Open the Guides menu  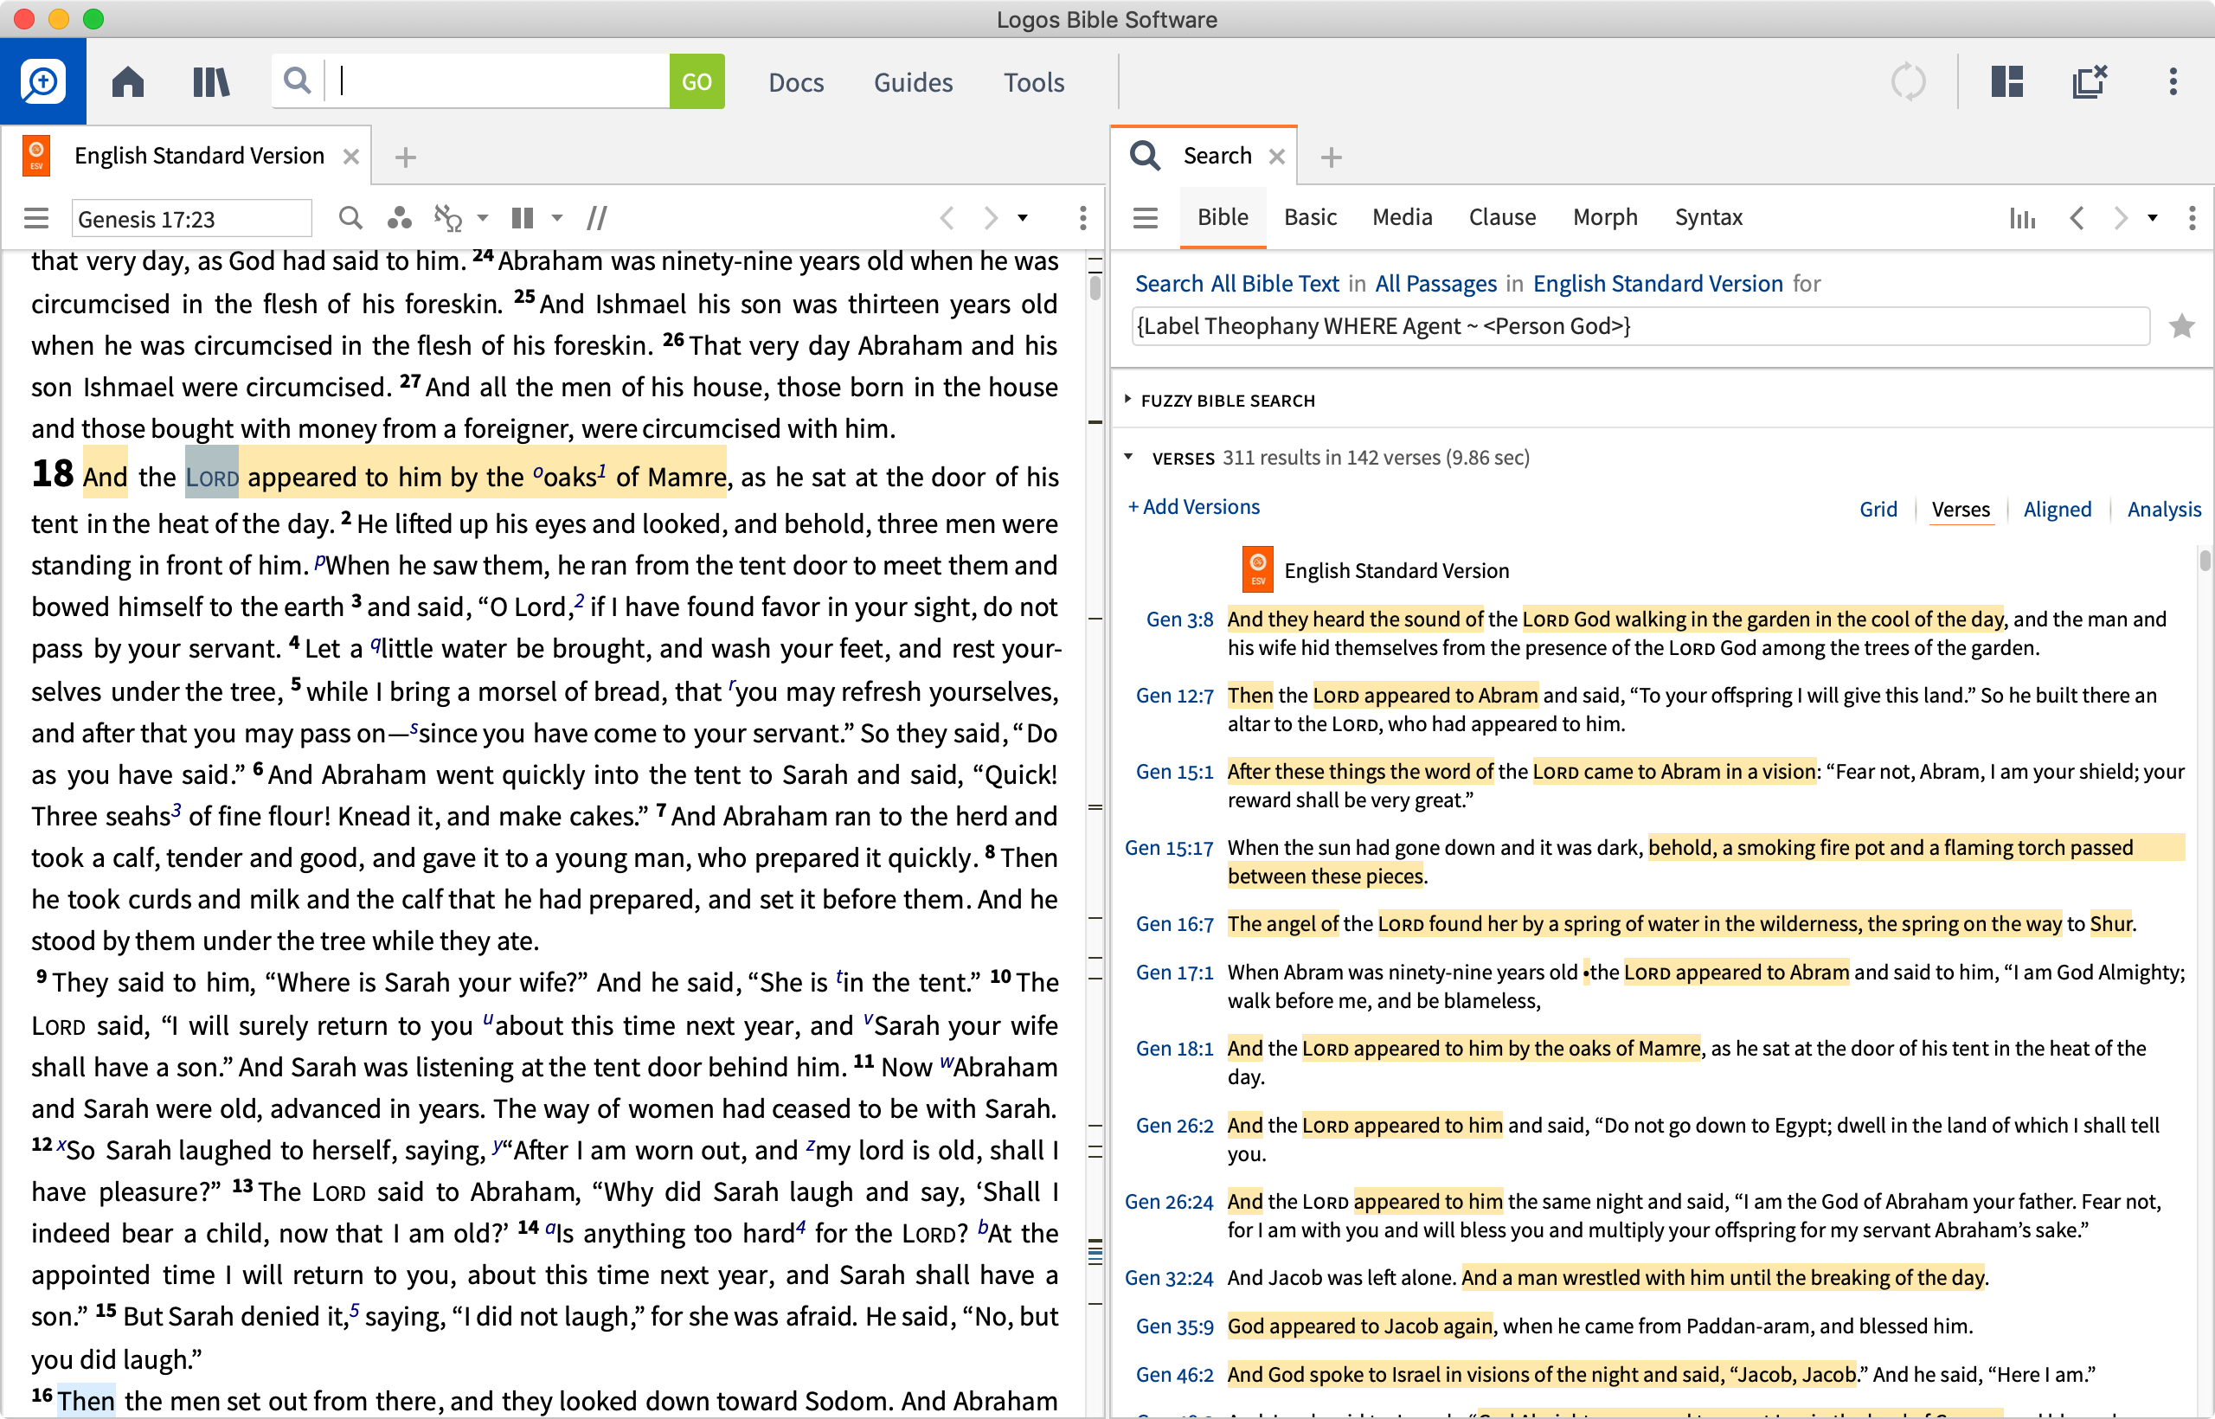pyautogui.click(x=913, y=82)
